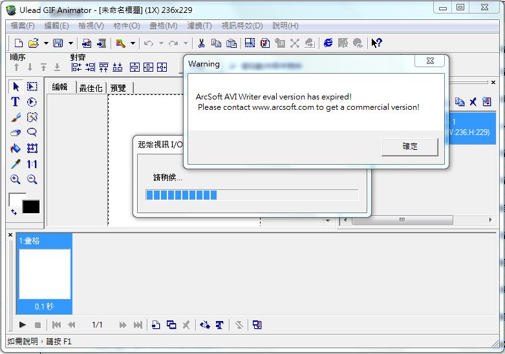Screen dimensions: 505x354
Task: Click the Frame properties icon
Action: click(257, 325)
